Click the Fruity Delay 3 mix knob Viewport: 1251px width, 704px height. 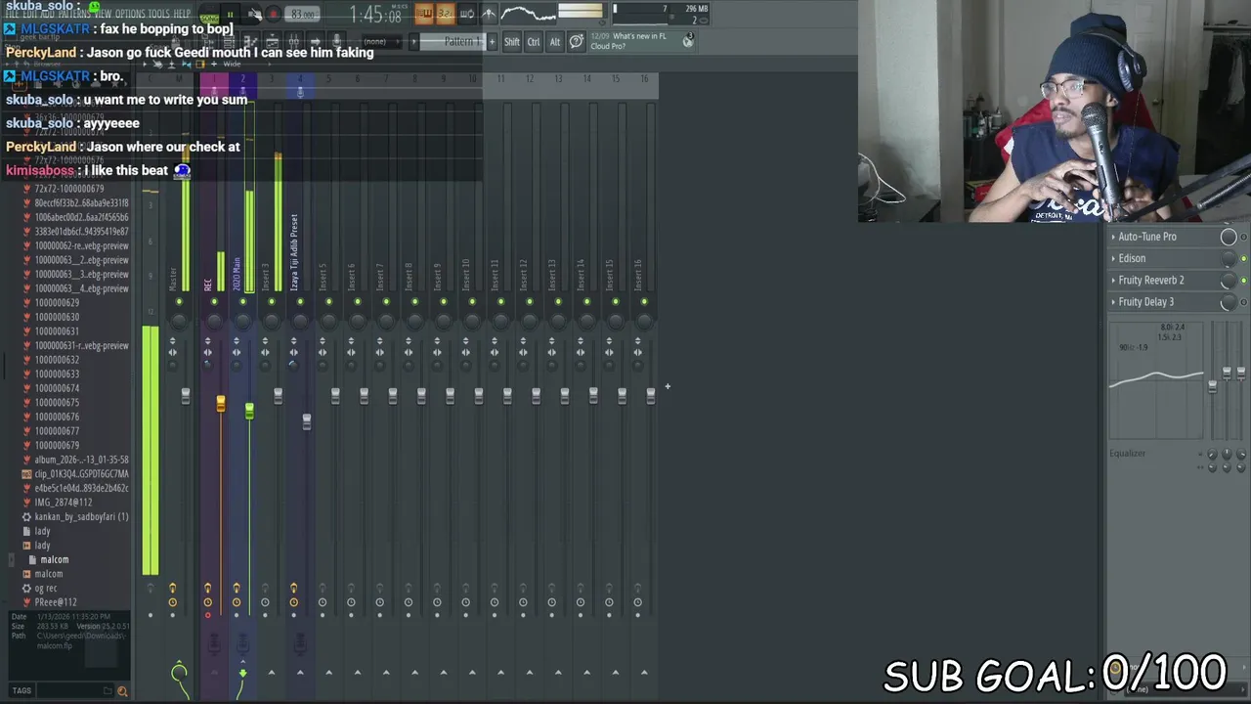(x=1229, y=302)
